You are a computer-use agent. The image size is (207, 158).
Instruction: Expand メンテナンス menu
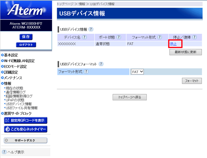pyautogui.click(x=12, y=78)
